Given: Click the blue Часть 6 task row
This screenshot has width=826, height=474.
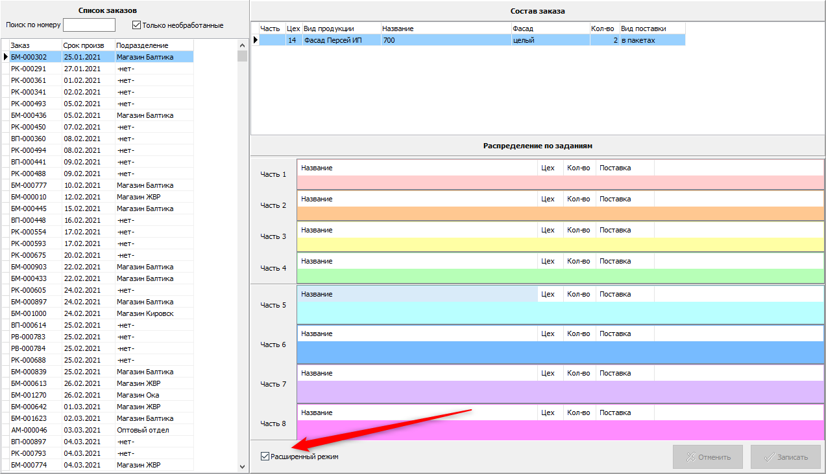Looking at the screenshot, I should pyautogui.click(x=559, y=352).
